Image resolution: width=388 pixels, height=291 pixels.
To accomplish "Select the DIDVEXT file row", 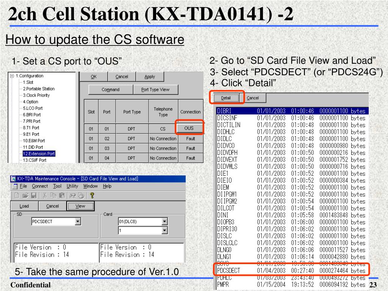I will click(x=292, y=160).
